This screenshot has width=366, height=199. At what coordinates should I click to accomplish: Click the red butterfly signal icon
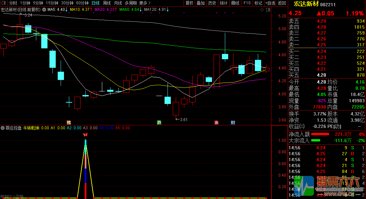(85, 135)
